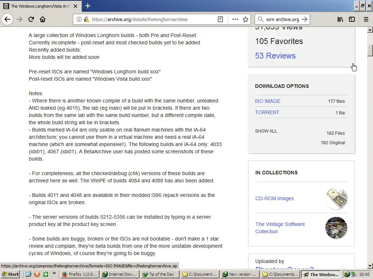This screenshot has height=279, width=373.
Task: Open page actions three-dot menu
Action: (235, 19)
